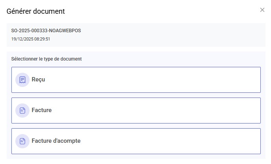The height and width of the screenshot is (164, 271).
Task: Choose Facture as the document type
Action: (136, 111)
